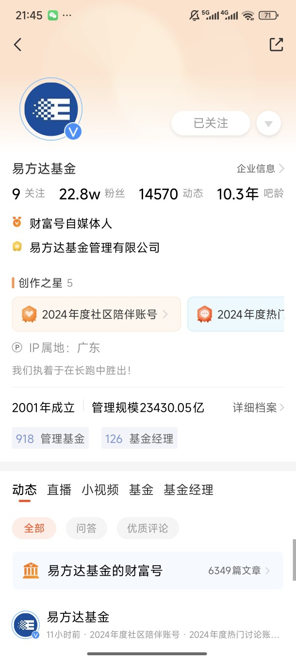This screenshot has width=296, height=660.
Task: Switch to the 直播 tab
Action: click(x=59, y=490)
